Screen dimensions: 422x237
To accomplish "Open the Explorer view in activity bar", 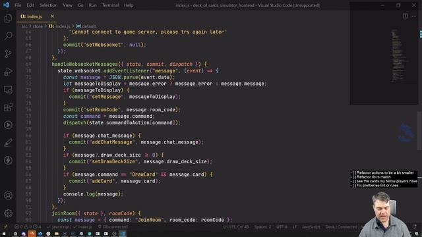I will [x=8, y=18].
